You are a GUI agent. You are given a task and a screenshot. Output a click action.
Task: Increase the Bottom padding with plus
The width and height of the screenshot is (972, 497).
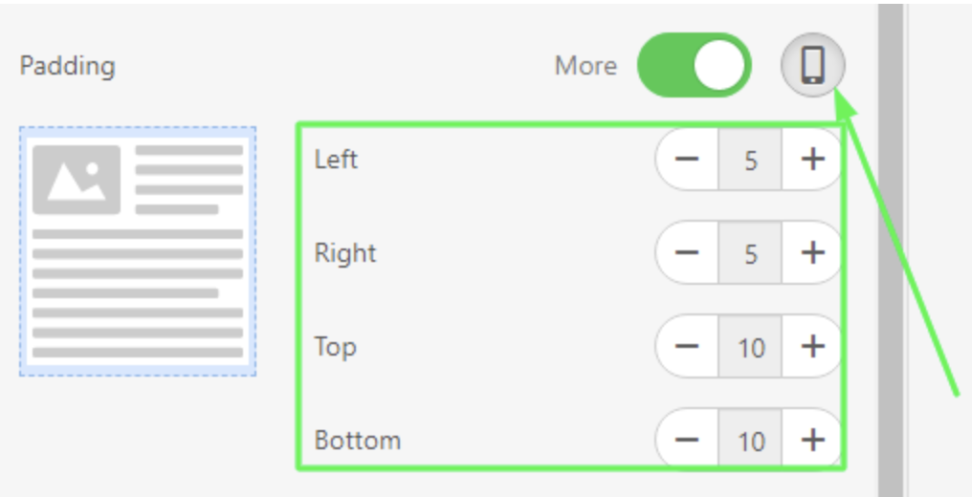click(812, 440)
